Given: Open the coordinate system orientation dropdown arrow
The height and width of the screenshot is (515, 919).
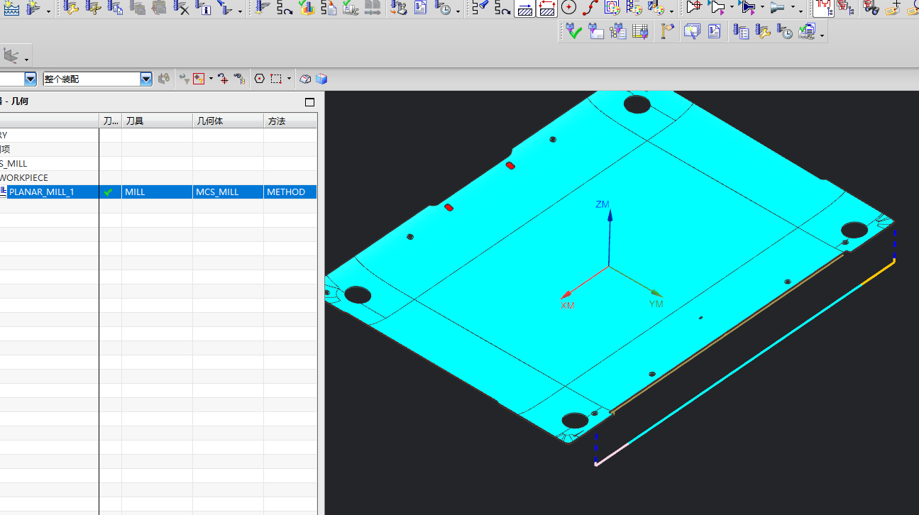Looking at the screenshot, I should coord(27,58).
